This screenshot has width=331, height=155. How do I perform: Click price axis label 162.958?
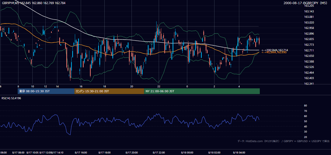[x=309, y=28]
